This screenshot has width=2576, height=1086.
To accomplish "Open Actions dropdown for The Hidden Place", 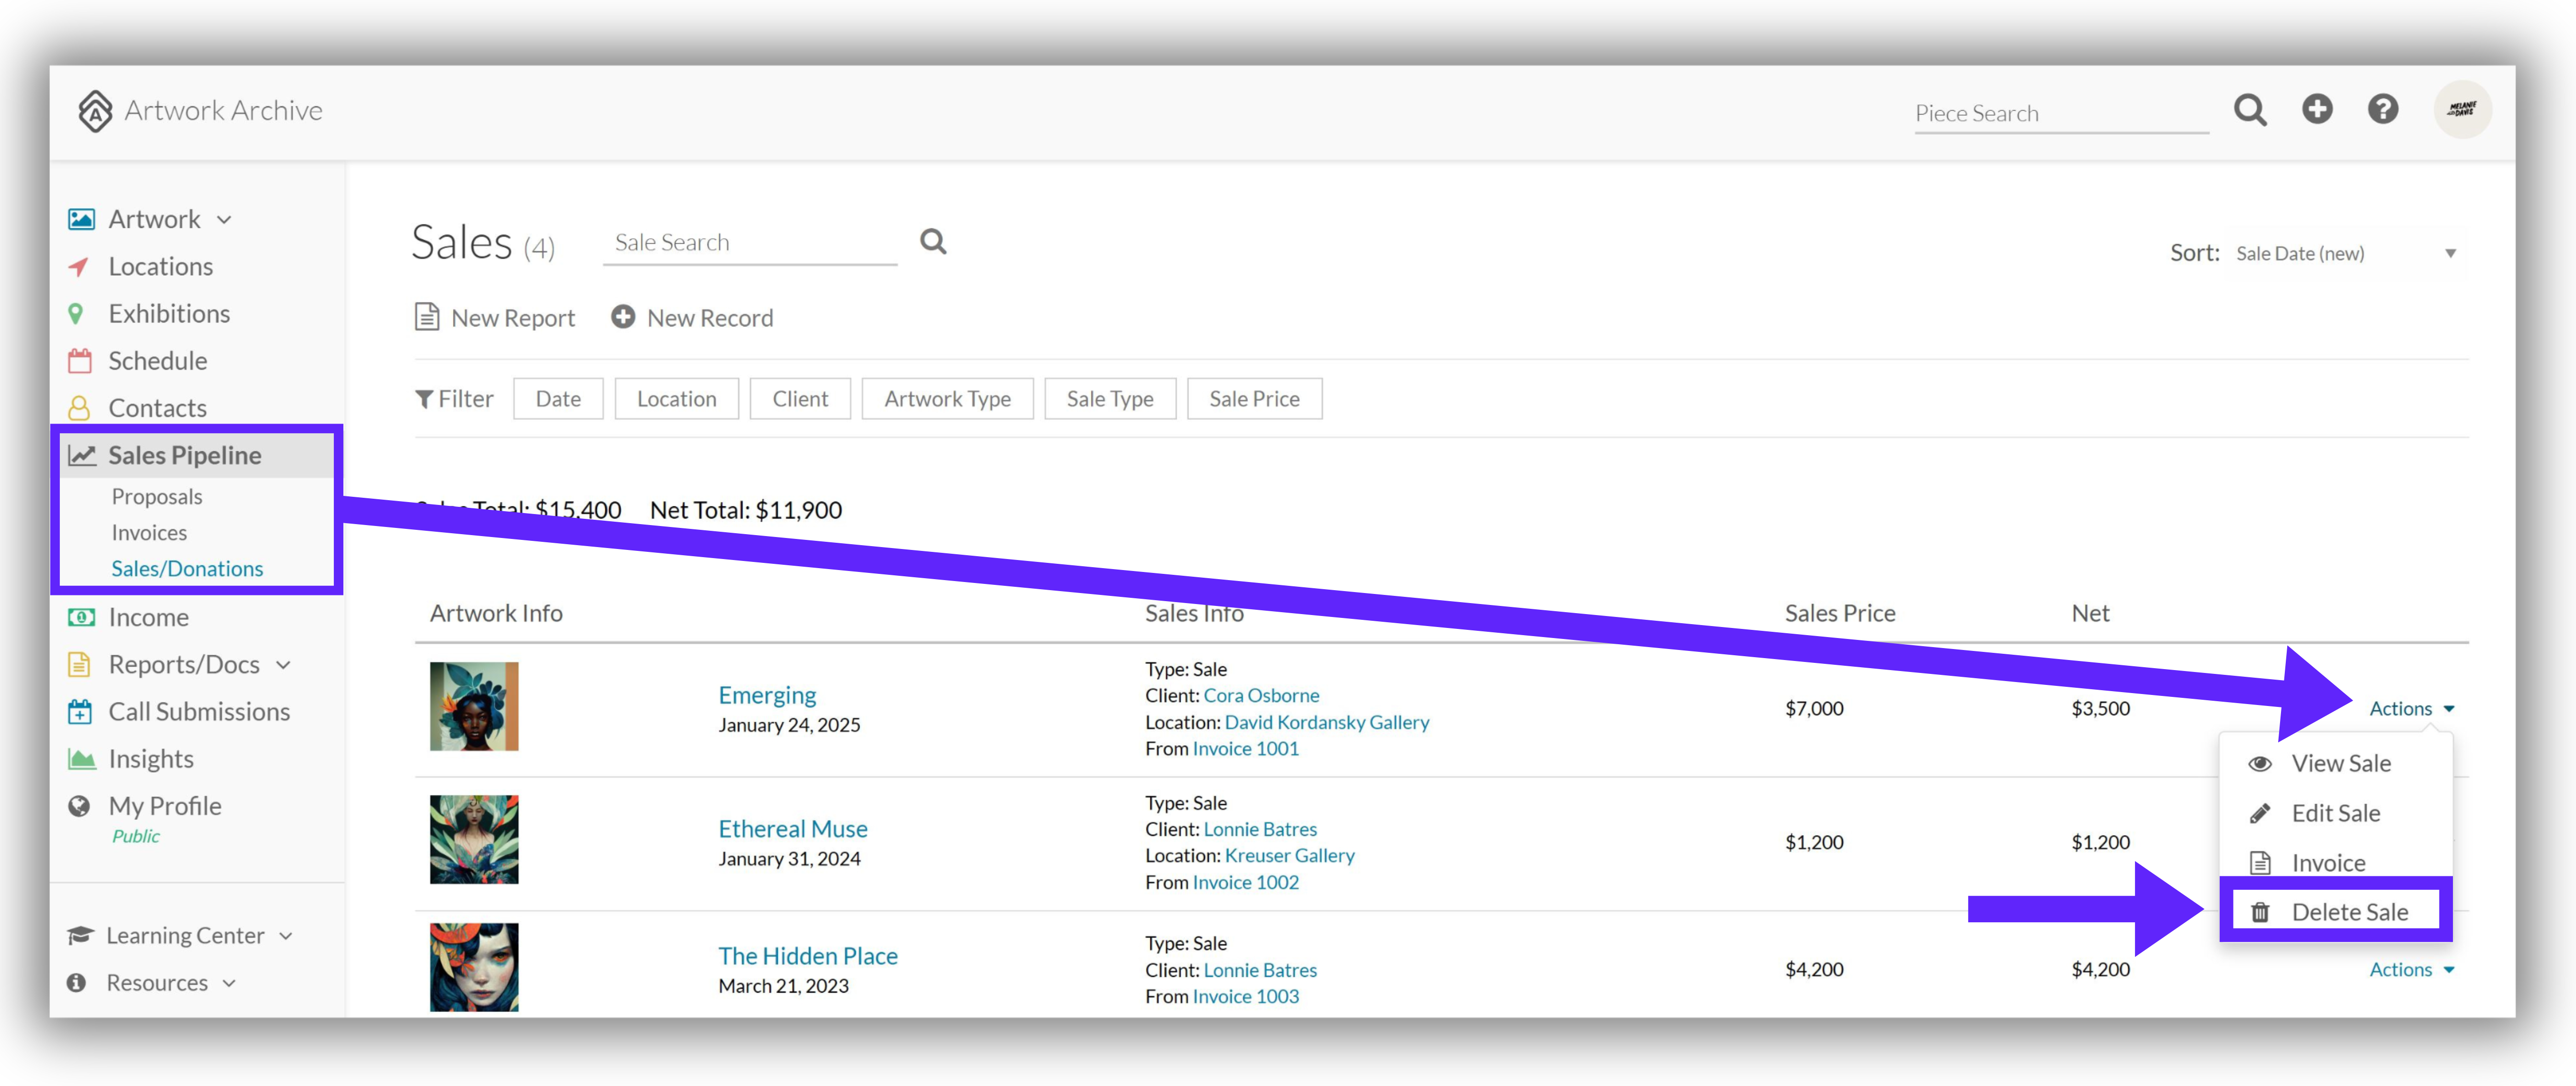I will [x=2411, y=969].
